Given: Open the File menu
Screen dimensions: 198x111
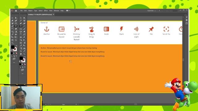Looking at the screenshot, I should (21, 11).
